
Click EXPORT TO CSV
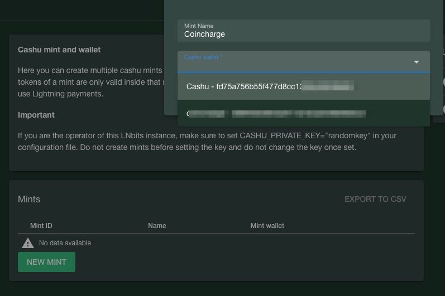coord(375,199)
